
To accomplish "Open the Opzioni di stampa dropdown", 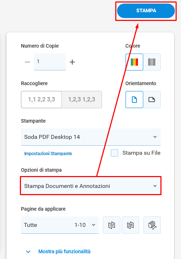I will pos(91,186).
